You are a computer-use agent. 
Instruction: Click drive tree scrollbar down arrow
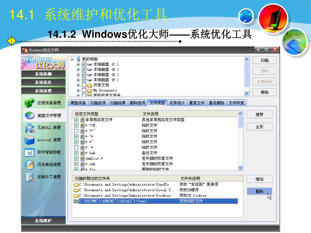tap(246, 93)
